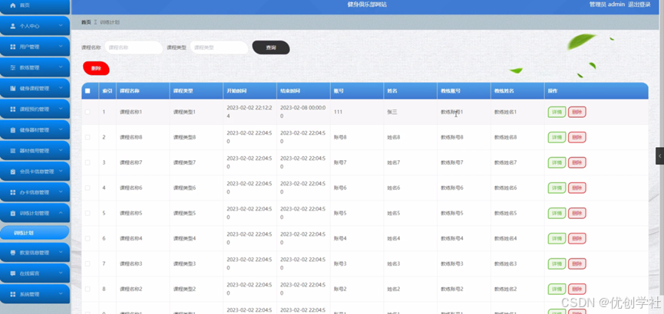Viewport: 664px width, 314px height.
Task: Check the box for row 课程名称4
Action: coord(88,238)
